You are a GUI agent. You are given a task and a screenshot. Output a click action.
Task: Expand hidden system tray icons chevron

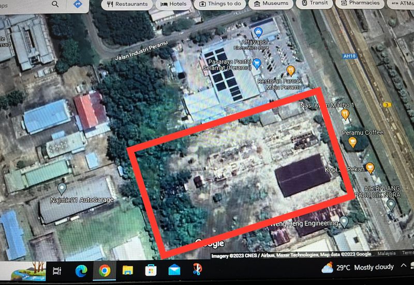404,265
